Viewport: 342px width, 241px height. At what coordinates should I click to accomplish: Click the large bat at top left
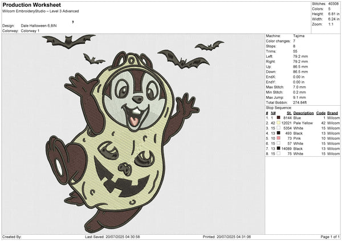point(68,41)
